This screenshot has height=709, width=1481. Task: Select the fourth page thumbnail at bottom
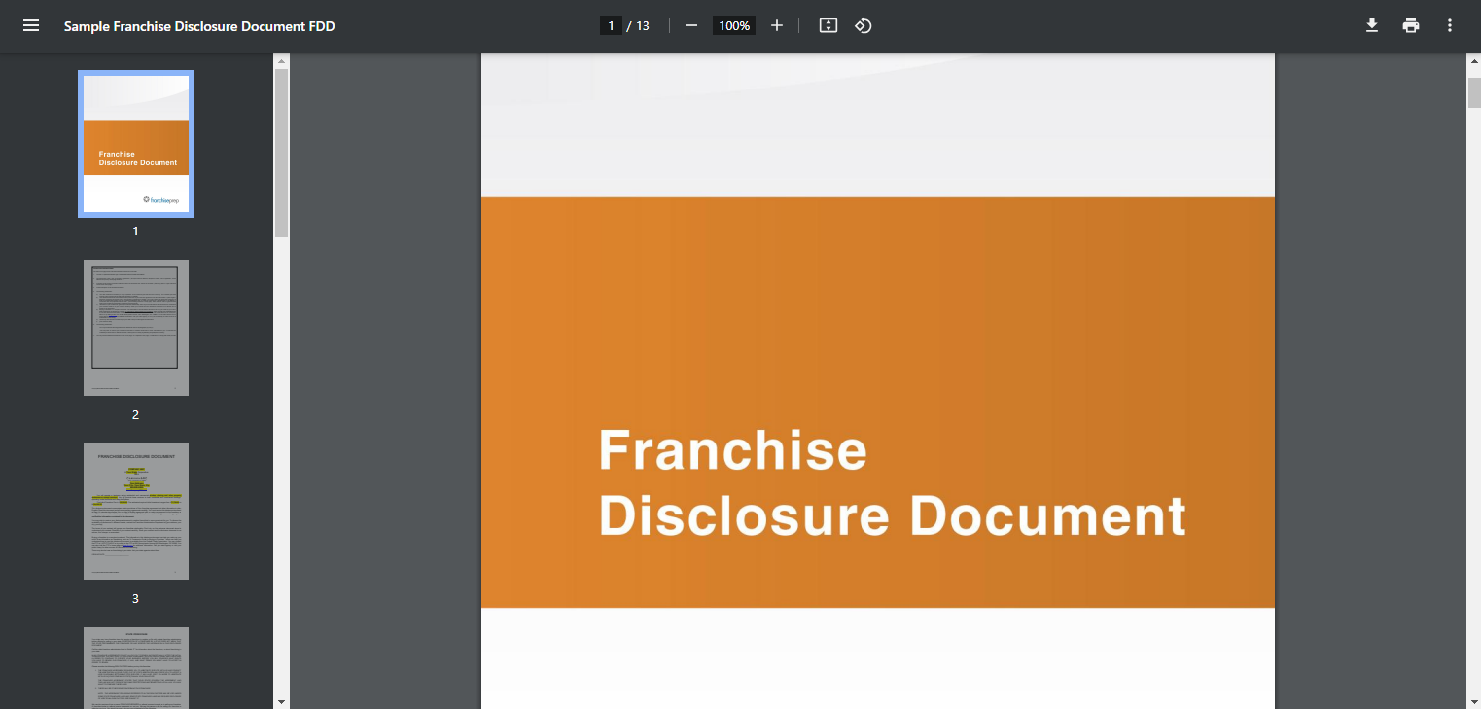[x=136, y=667]
